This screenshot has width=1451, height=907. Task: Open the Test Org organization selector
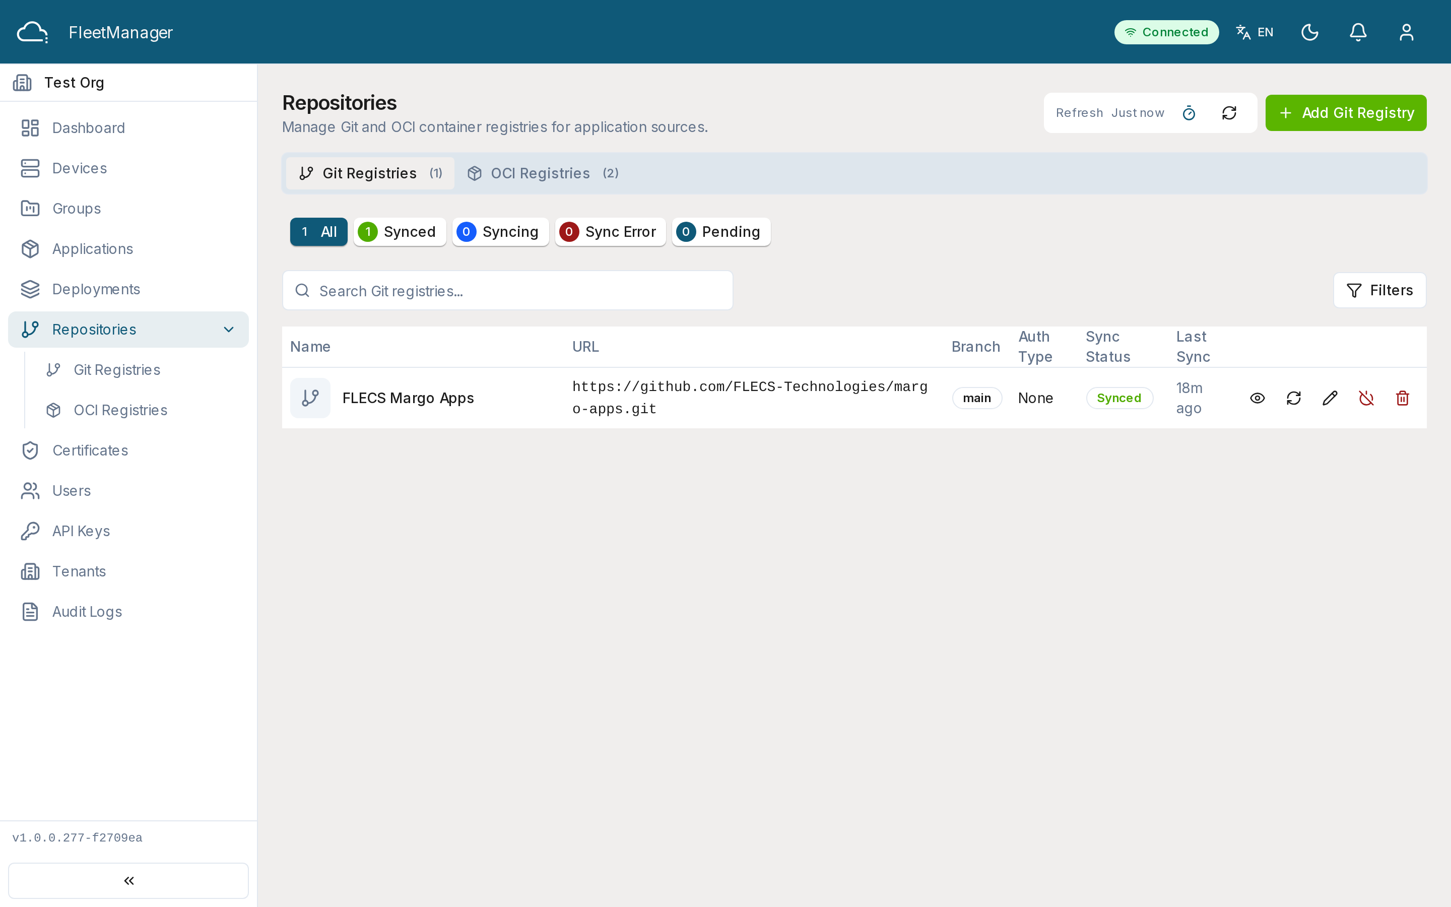(x=128, y=83)
